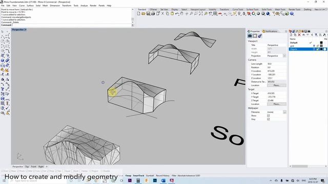Click the Properties panel gear icon
The image size is (328, 184).
tap(260, 36)
